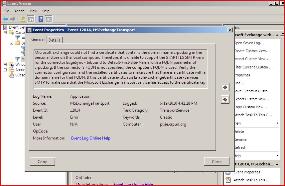285x186 pixels.
Task: Expand the Windows Logs tree node
Action: point(5,64)
